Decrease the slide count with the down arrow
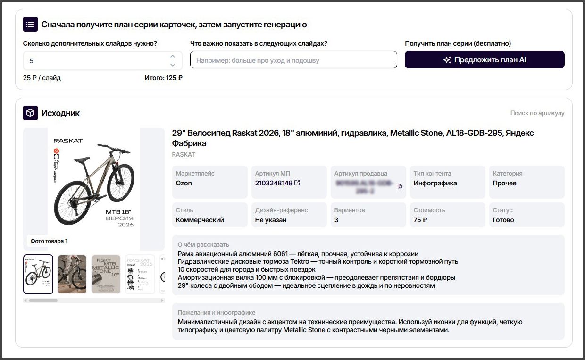585x360 pixels. click(173, 65)
